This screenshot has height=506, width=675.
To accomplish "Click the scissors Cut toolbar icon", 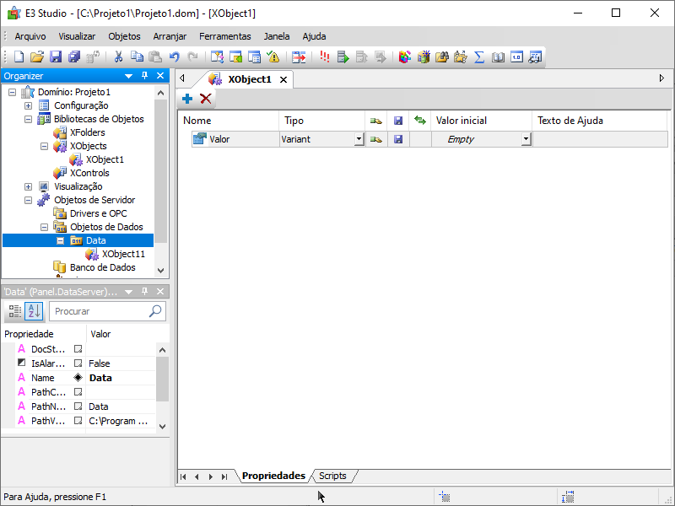I will [x=118, y=57].
